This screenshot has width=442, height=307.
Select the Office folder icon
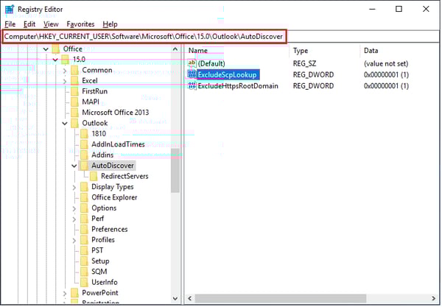click(55, 49)
